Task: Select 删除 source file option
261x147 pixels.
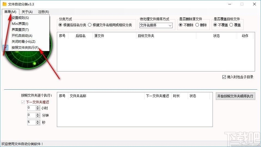Action: tap(201, 25)
